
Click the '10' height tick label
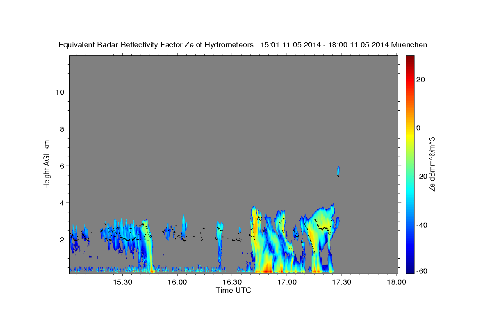tap(60, 92)
